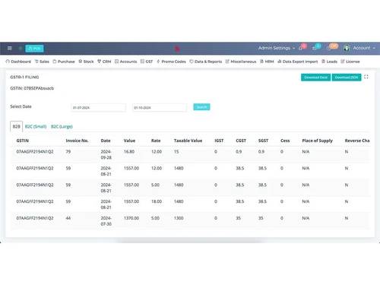Click the date 2024-09-28 cell
Image resolution: width=380 pixels, height=285 pixels.
pyautogui.click(x=106, y=154)
